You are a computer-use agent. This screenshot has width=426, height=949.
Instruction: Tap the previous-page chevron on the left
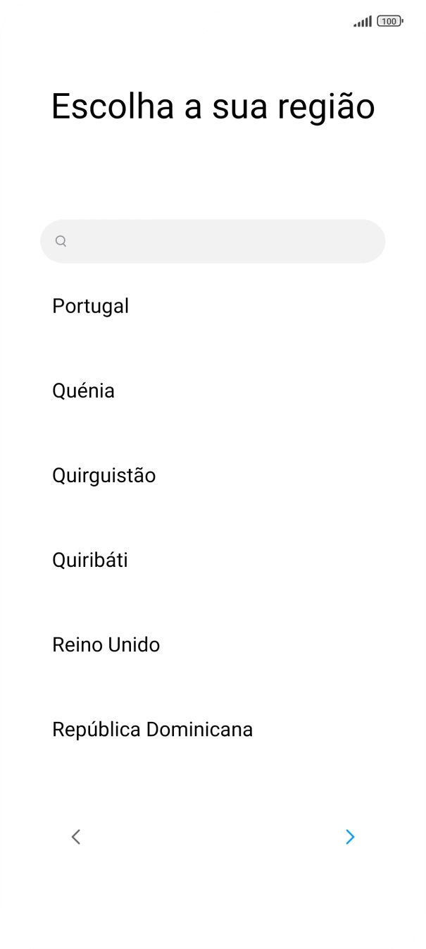76,837
